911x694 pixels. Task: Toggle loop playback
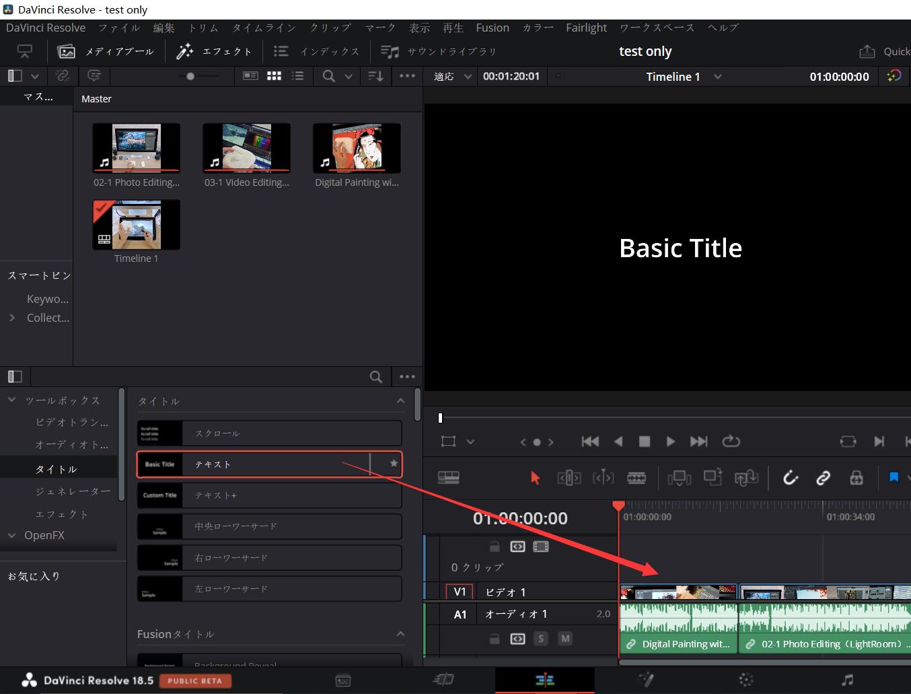pyautogui.click(x=731, y=442)
